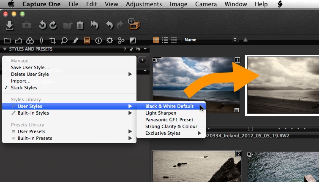Click the trash Delete icon
Screen dimensions: 319x182
pos(80,25)
